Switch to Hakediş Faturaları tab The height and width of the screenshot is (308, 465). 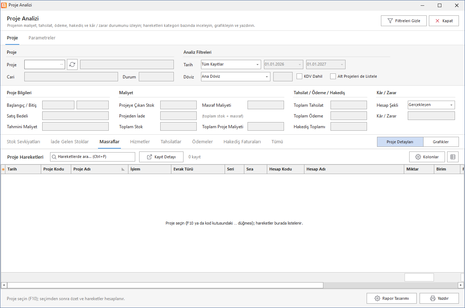(x=242, y=141)
